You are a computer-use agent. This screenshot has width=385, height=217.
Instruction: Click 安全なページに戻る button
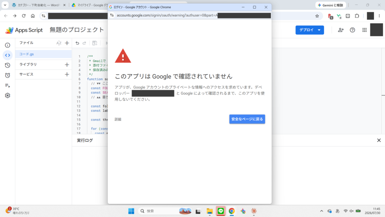(x=247, y=119)
